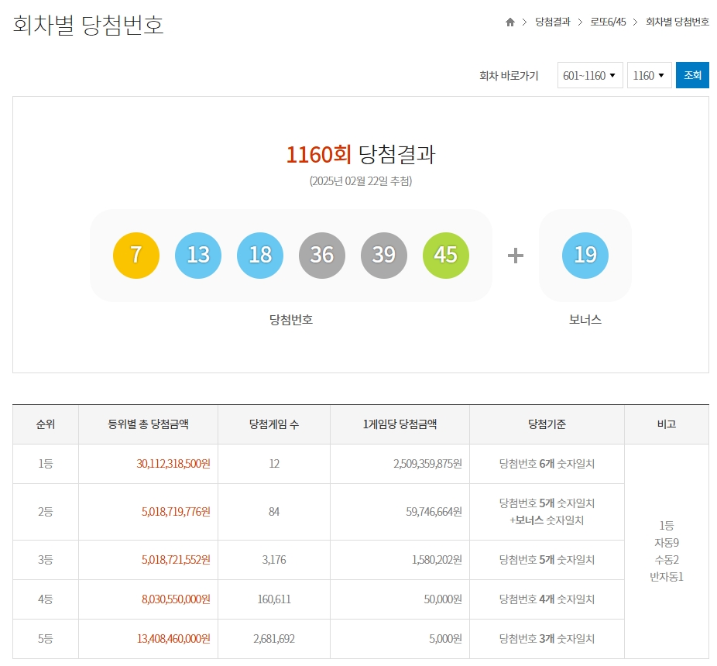This screenshot has width=717, height=666.
Task: Click winning ball number 18
Action: [260, 255]
